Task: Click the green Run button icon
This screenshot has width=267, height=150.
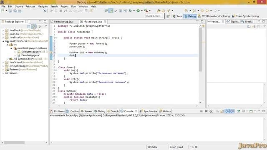Action: (x=138, y=11)
